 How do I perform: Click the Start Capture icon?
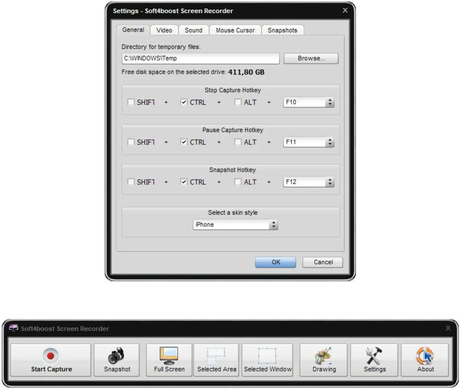(x=50, y=356)
